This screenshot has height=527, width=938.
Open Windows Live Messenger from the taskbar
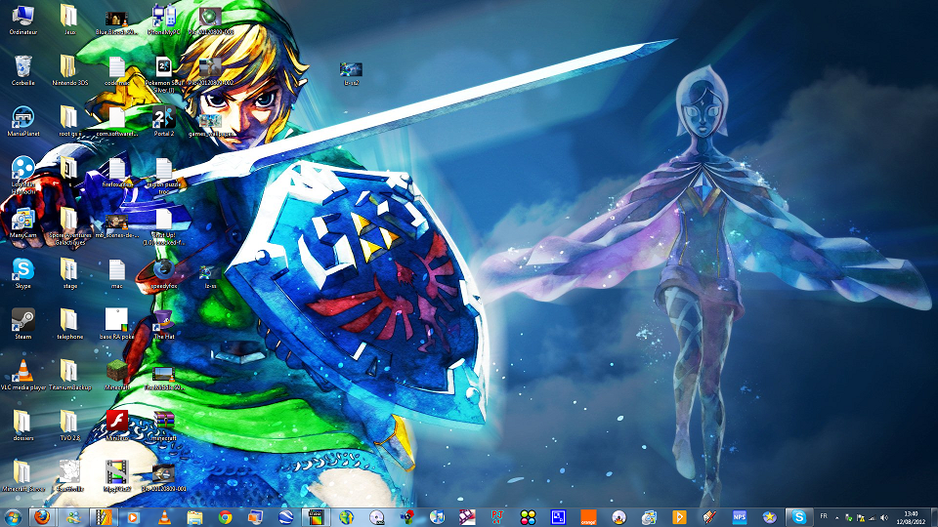click(x=73, y=517)
